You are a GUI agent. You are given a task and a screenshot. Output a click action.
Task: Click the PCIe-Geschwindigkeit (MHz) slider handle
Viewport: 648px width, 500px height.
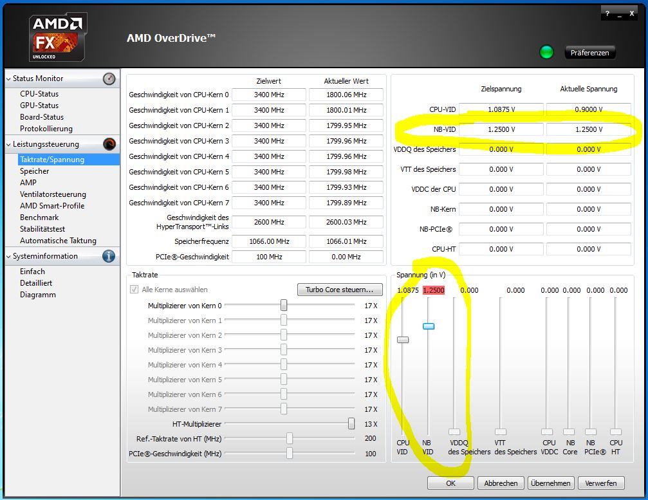coord(290,453)
